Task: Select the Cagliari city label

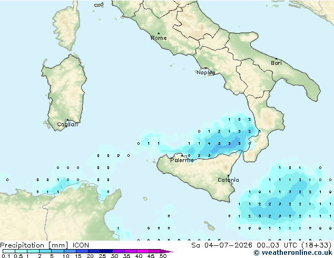Action: (x=67, y=125)
